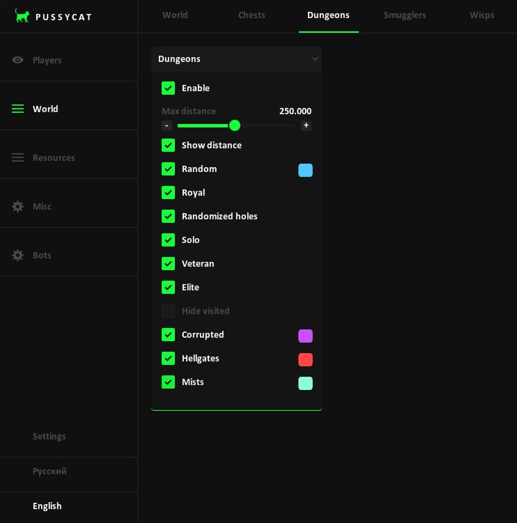Uncheck the Enable checkbox
The height and width of the screenshot is (523, 517).
point(168,88)
